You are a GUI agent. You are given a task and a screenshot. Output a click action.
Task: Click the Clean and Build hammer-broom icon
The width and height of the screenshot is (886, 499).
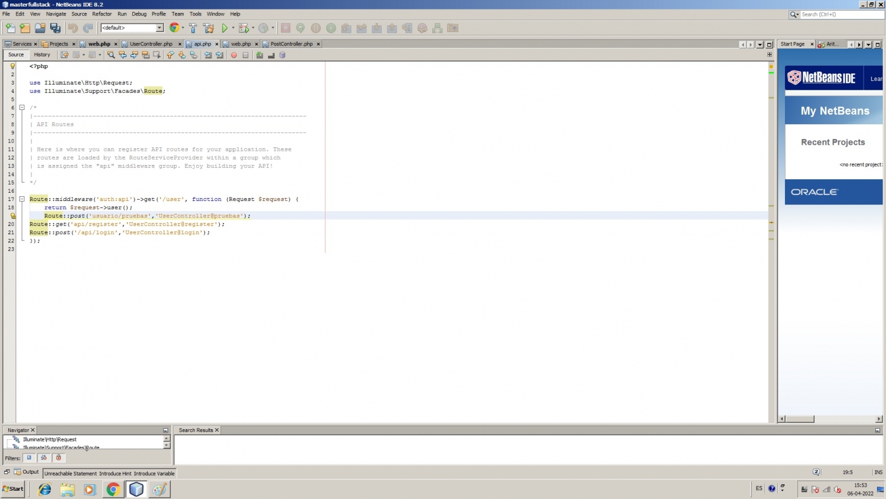(x=209, y=28)
